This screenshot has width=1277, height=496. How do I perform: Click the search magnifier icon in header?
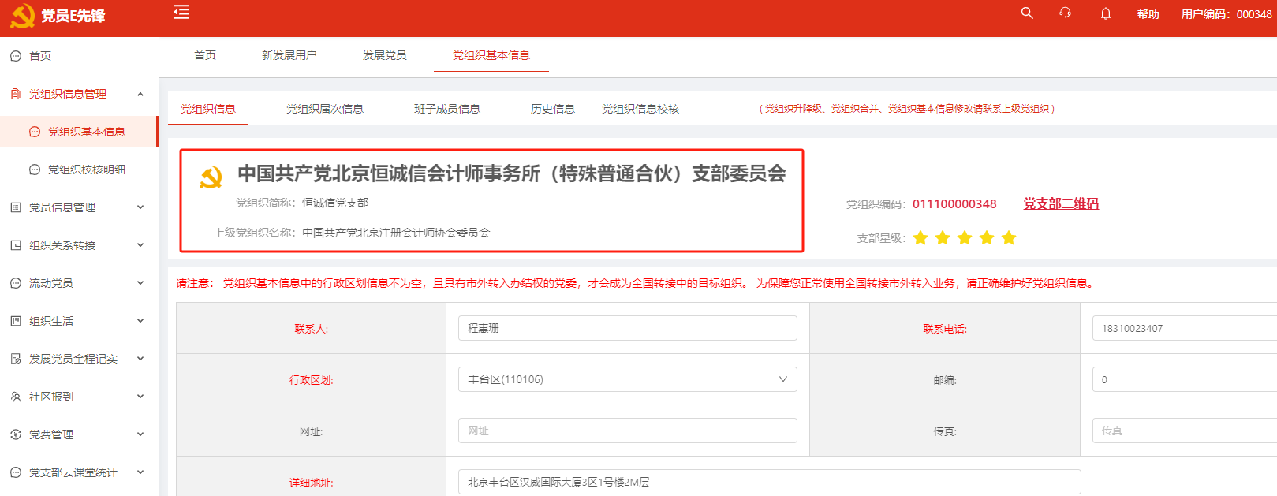[1026, 13]
